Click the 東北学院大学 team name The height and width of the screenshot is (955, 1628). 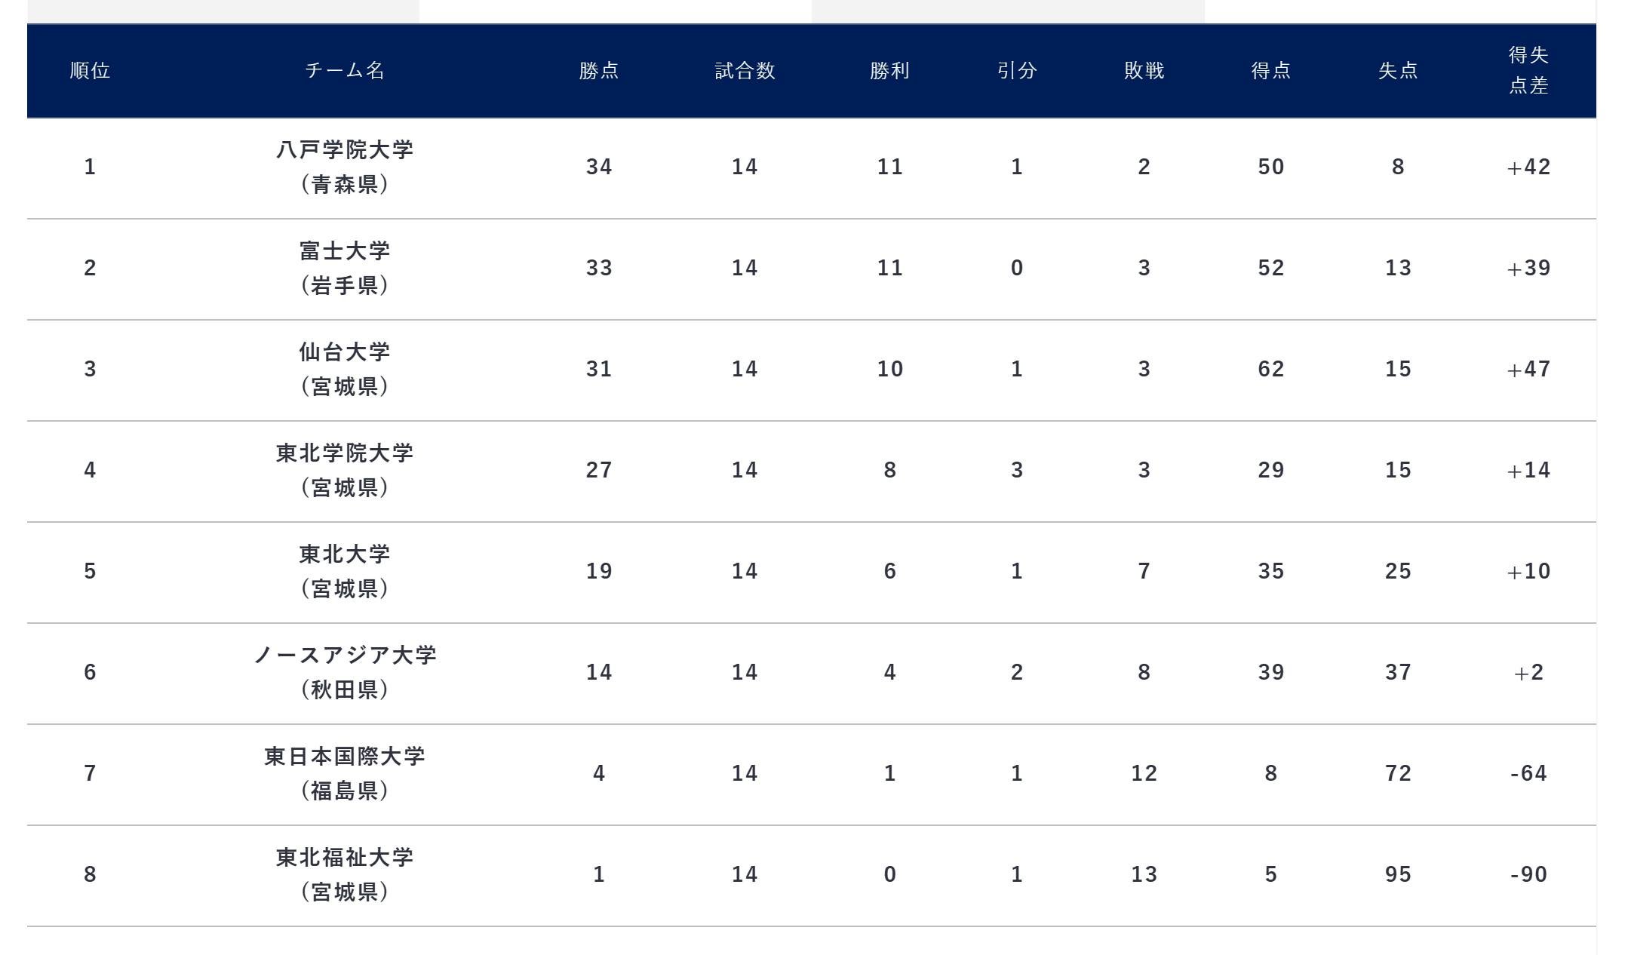coord(345,453)
